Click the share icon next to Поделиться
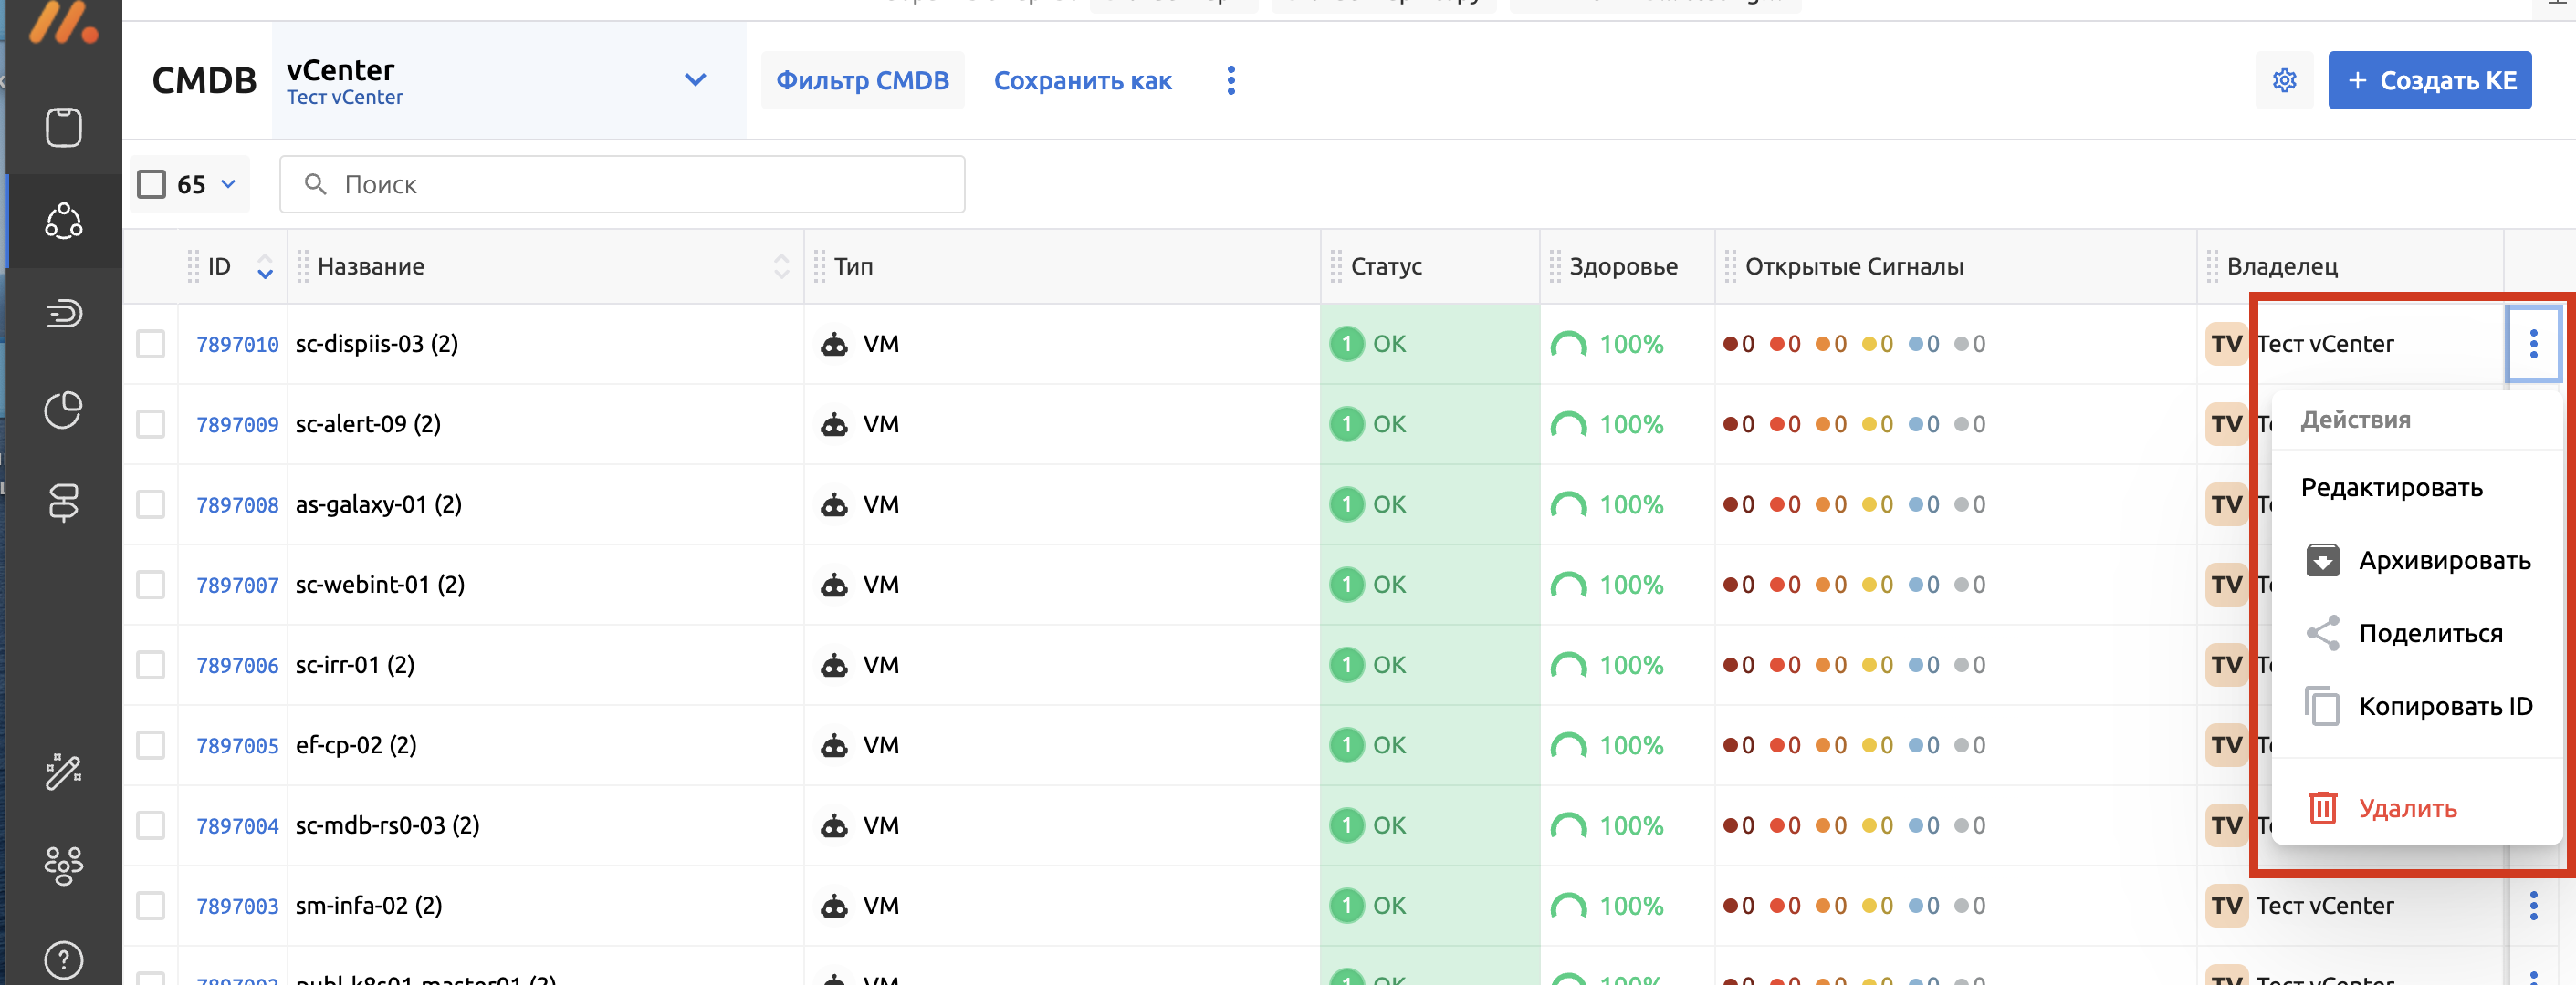Image resolution: width=2576 pixels, height=985 pixels. coord(2322,632)
